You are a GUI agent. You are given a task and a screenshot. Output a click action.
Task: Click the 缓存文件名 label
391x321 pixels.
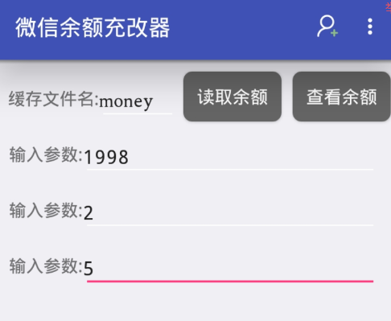[54, 99]
